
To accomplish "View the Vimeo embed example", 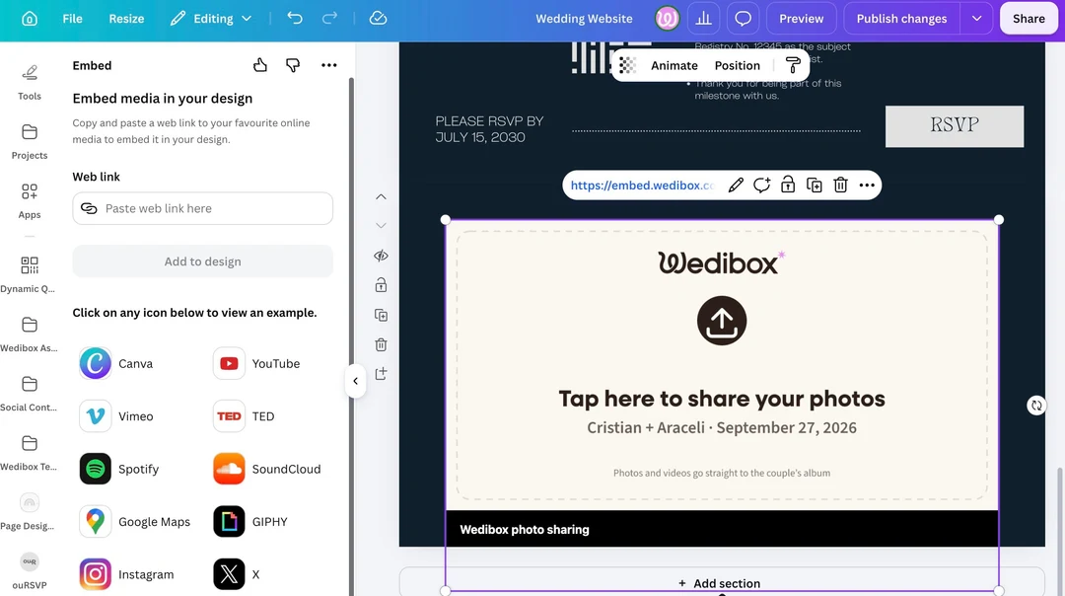I will [x=116, y=415].
